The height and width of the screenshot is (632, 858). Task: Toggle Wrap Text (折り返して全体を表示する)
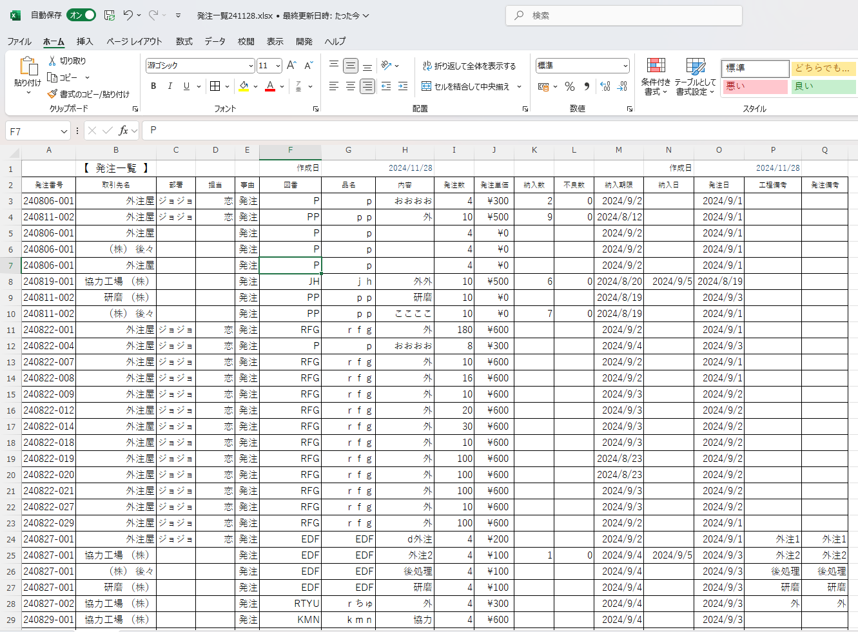tap(469, 66)
